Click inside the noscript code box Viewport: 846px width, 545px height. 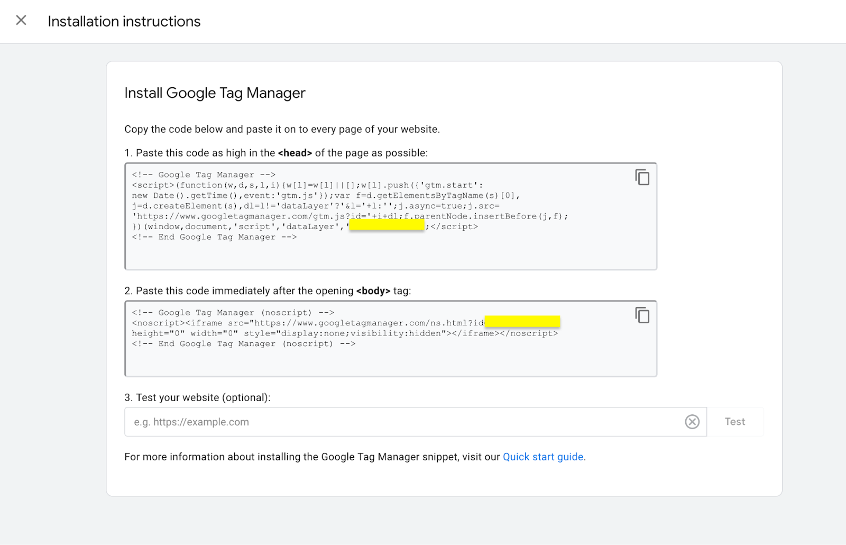(391, 339)
